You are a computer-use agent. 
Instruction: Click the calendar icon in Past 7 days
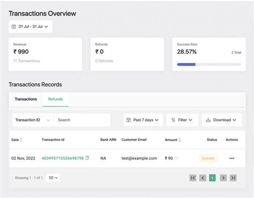tap(129, 120)
